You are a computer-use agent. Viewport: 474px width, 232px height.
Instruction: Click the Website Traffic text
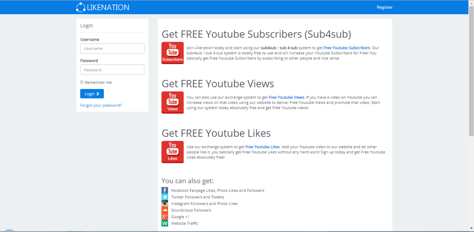pos(184,224)
